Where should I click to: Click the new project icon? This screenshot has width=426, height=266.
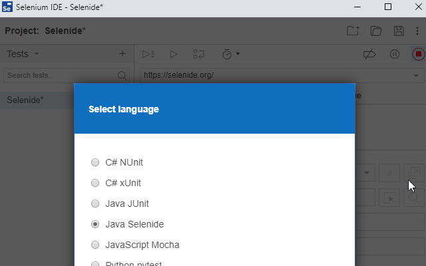[353, 31]
